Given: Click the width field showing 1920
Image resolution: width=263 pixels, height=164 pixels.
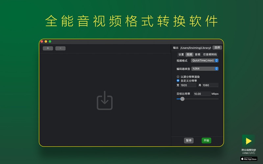Looking at the screenshot, I should click(x=188, y=85).
